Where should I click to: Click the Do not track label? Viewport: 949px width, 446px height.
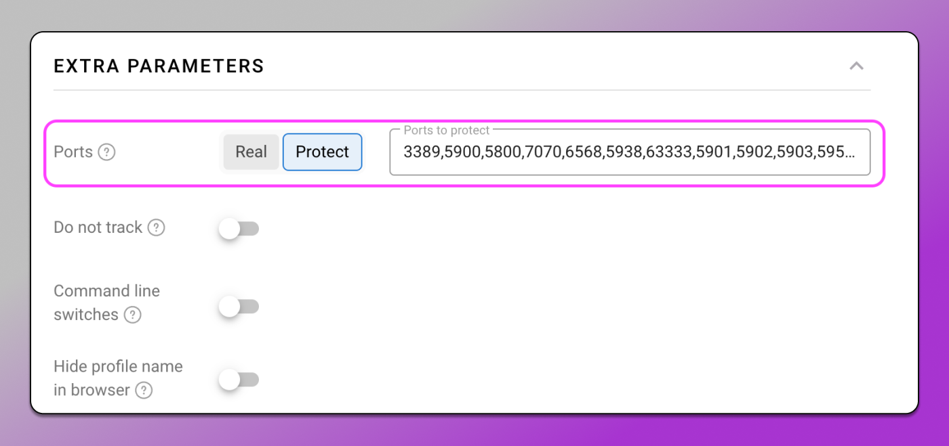click(x=98, y=227)
